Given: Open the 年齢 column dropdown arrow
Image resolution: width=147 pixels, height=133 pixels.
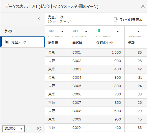Looking at the screenshot, I should [x=139, y=31].
